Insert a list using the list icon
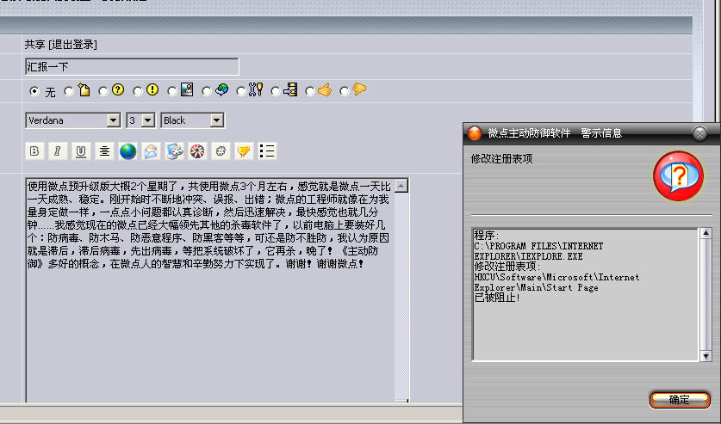Viewport: 721px width, 424px height. click(x=267, y=151)
